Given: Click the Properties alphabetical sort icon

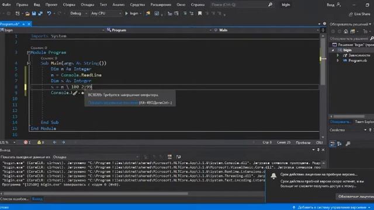Looking at the screenshot, I should pyautogui.click(x=339, y=143).
